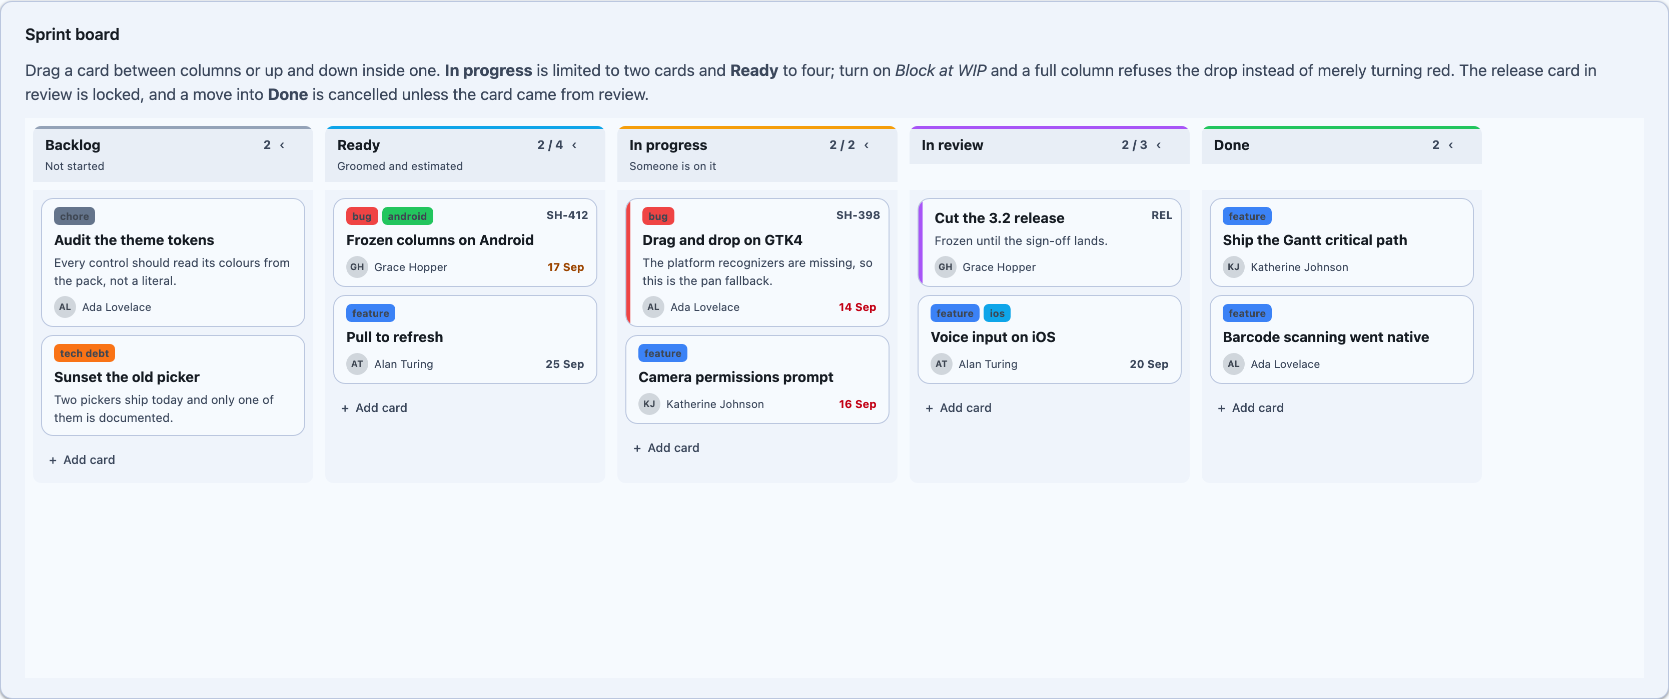Screen dimensions: 1669x699
Task: Click the Ready column 2 / 4 count
Action: pos(550,145)
